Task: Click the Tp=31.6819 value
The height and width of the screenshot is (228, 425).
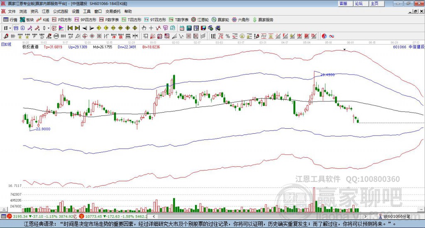Action: point(53,47)
